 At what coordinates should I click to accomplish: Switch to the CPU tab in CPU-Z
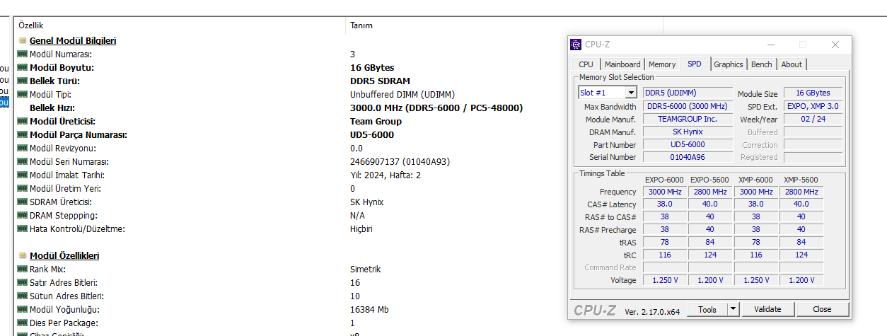coord(586,64)
